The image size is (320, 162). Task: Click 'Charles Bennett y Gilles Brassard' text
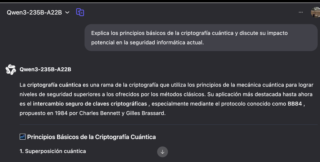point(122,113)
